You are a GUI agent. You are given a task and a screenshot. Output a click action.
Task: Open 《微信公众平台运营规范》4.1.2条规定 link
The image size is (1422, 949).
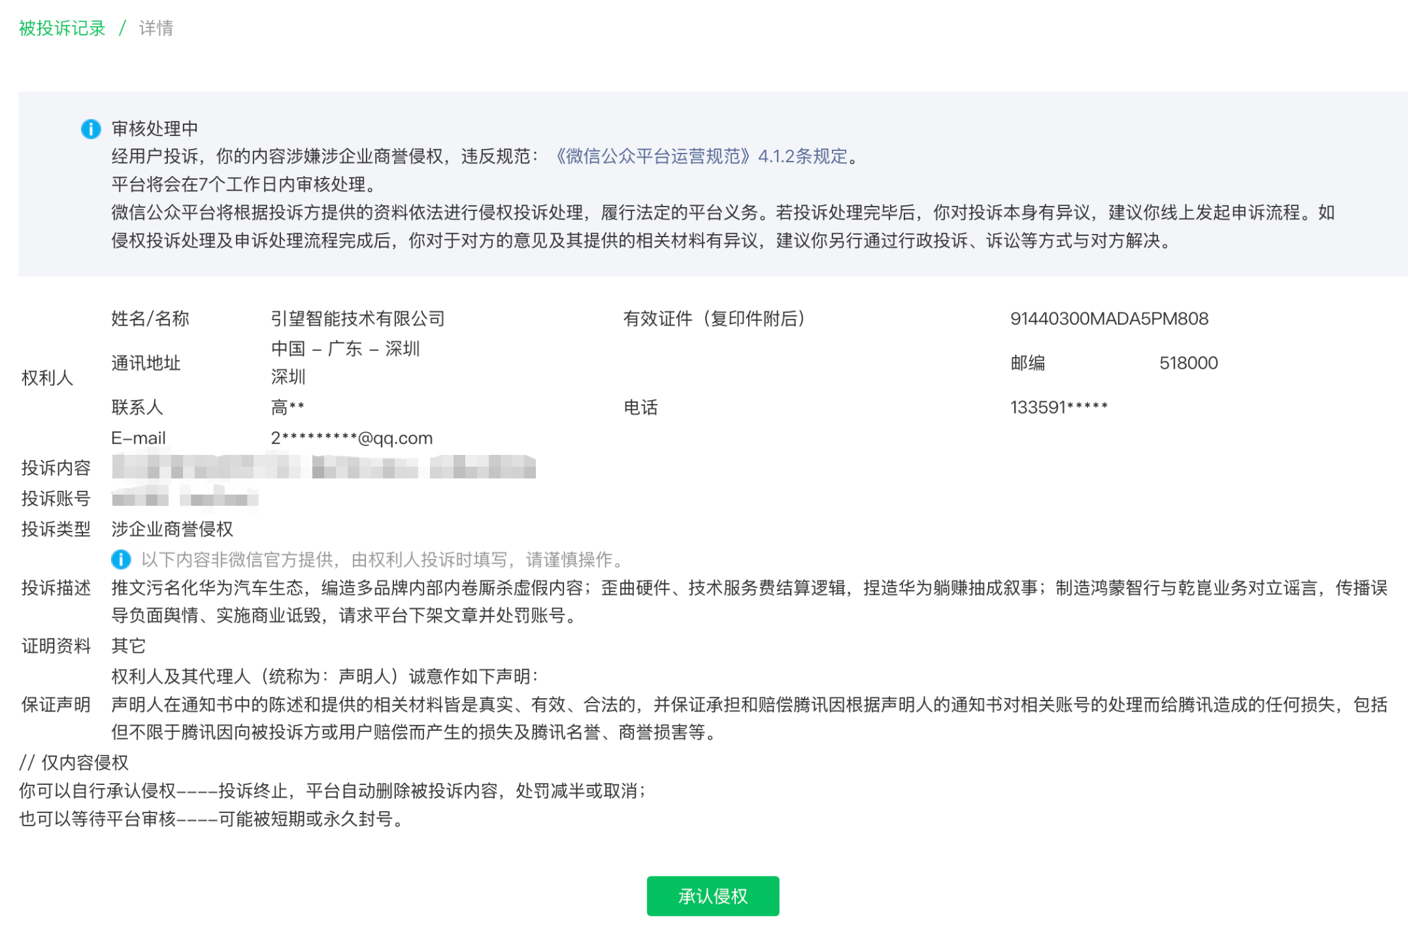point(699,156)
